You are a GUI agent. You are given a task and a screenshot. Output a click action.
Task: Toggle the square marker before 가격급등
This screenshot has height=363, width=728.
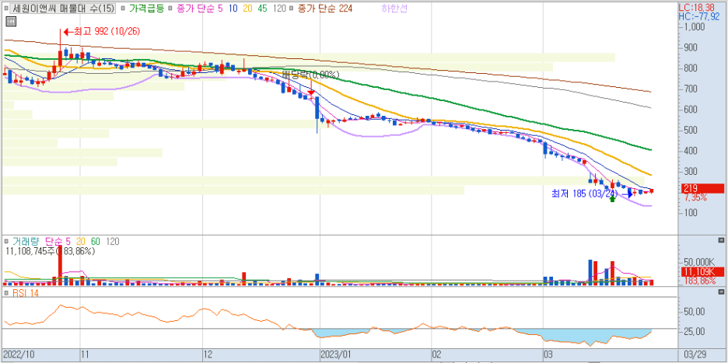coord(123,9)
